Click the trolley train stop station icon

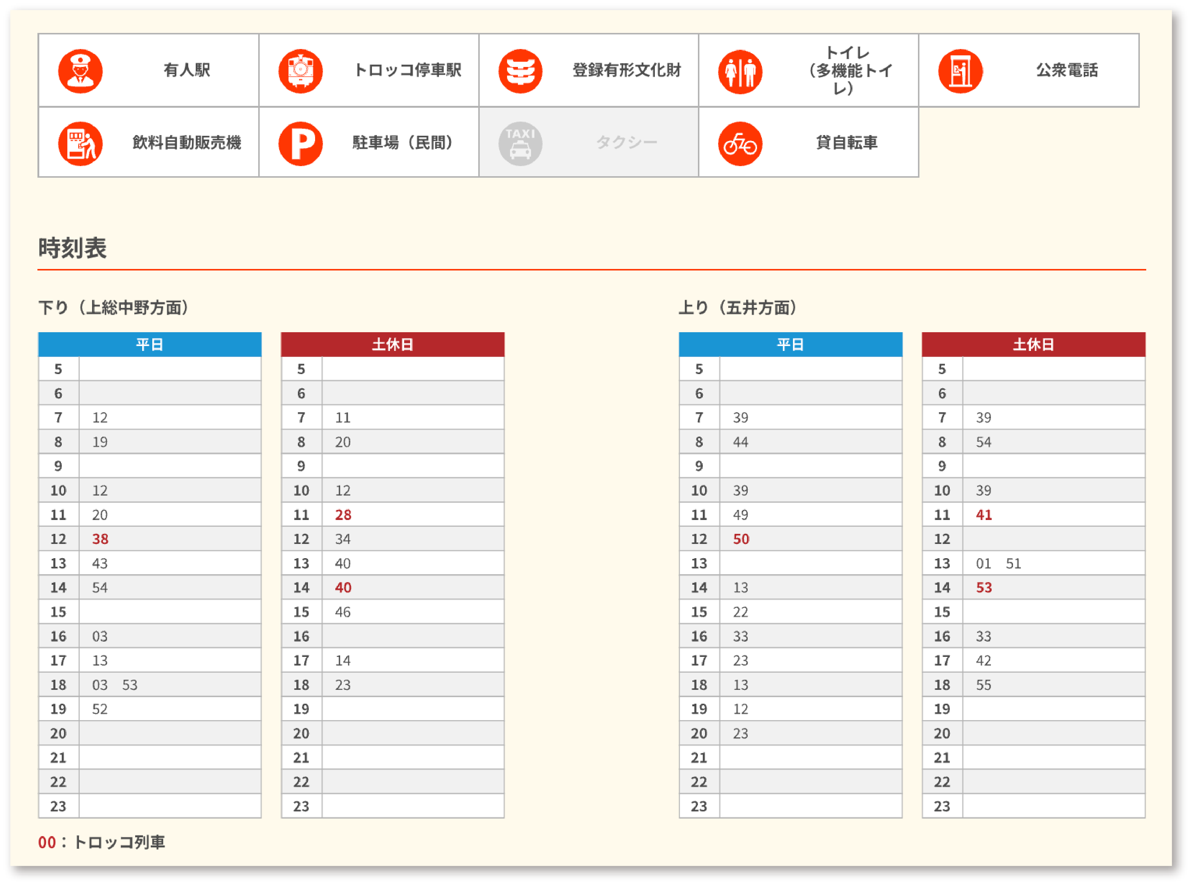click(300, 71)
